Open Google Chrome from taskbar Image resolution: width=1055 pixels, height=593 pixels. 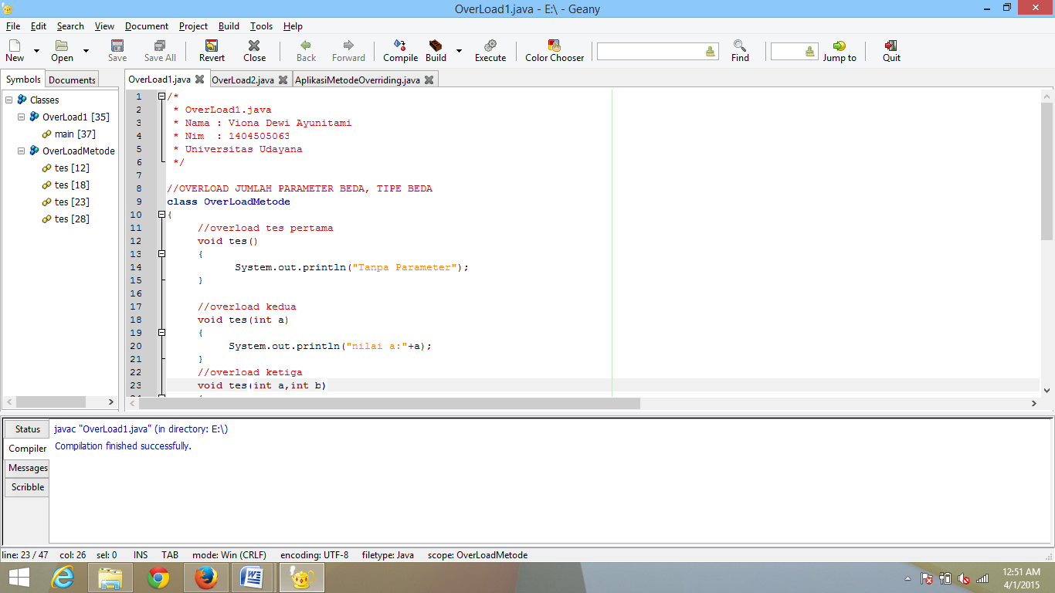point(158,578)
